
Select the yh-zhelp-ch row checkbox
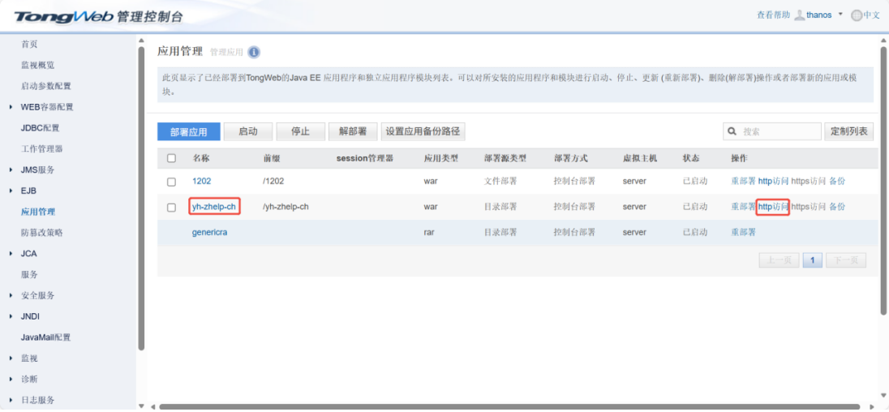pyautogui.click(x=171, y=208)
